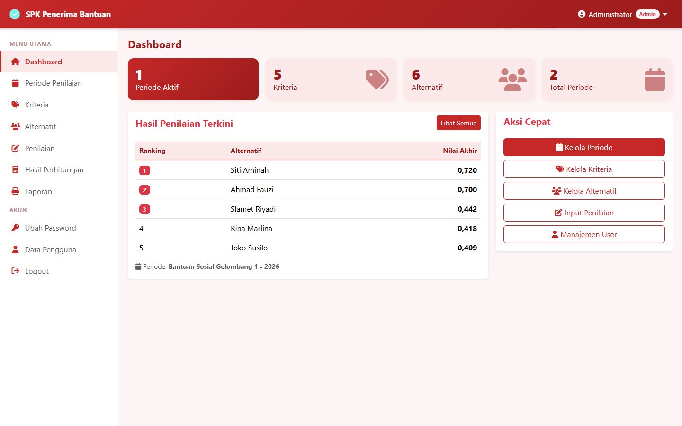Click the Joko Susilo table cell
This screenshot has height=426, width=682.
(249, 248)
